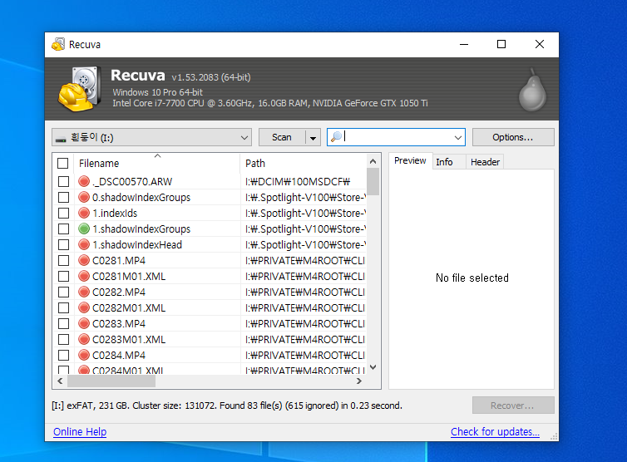Screen dimensions: 627x462
Task: Sort by the Path column header
Action: [x=303, y=163]
